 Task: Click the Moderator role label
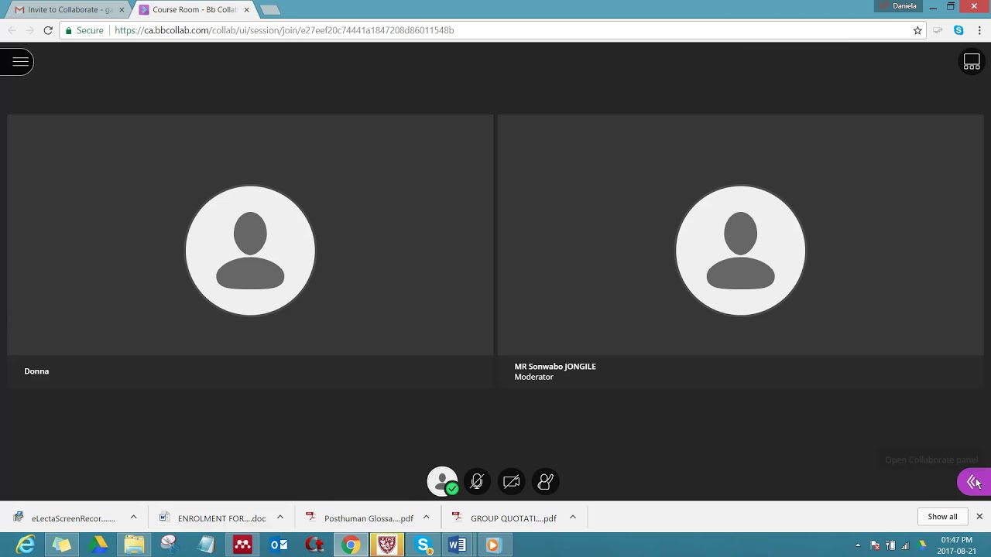pos(534,377)
